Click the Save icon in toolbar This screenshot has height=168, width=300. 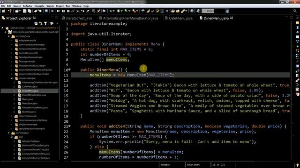click(24, 11)
